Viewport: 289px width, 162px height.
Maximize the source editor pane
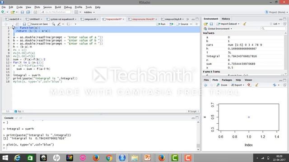(197, 19)
